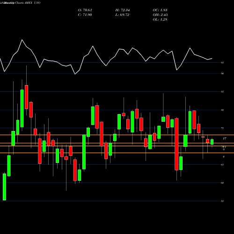
Task: Click the last green candlestick on the chart
Action: [212, 142]
